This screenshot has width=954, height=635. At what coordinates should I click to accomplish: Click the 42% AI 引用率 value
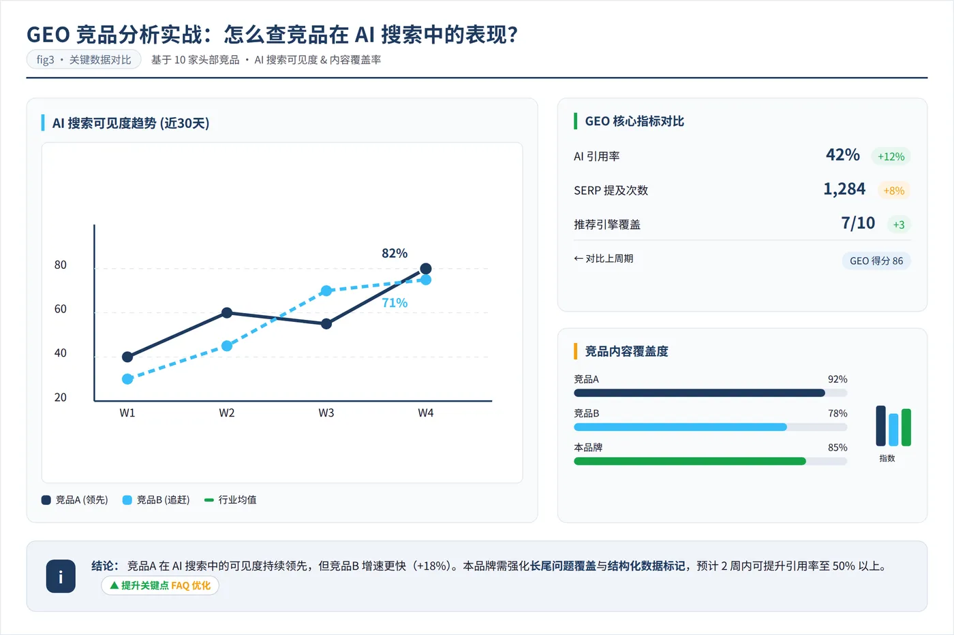coord(843,155)
